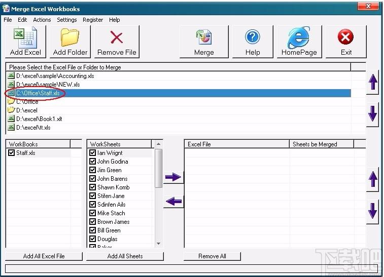
Task: Open the File menu
Action: point(8,20)
